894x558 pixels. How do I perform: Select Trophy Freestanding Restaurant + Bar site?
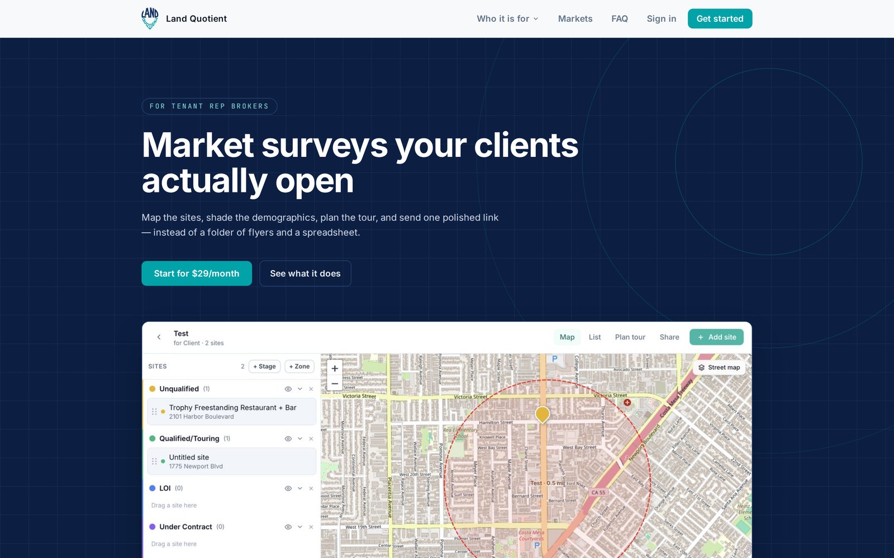[x=232, y=412]
